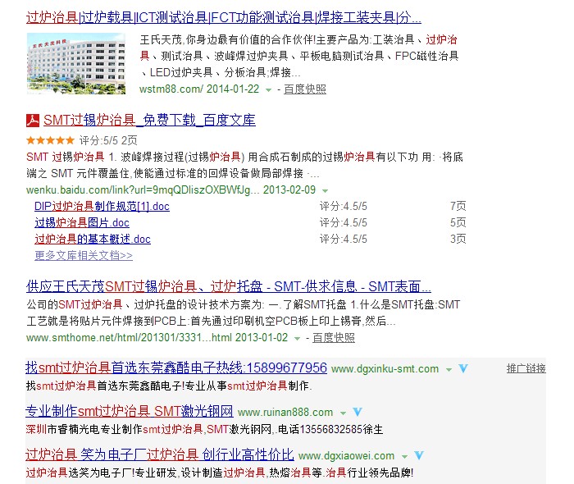Click the 7页 page count
The width and height of the screenshot is (574, 484).
458,207
